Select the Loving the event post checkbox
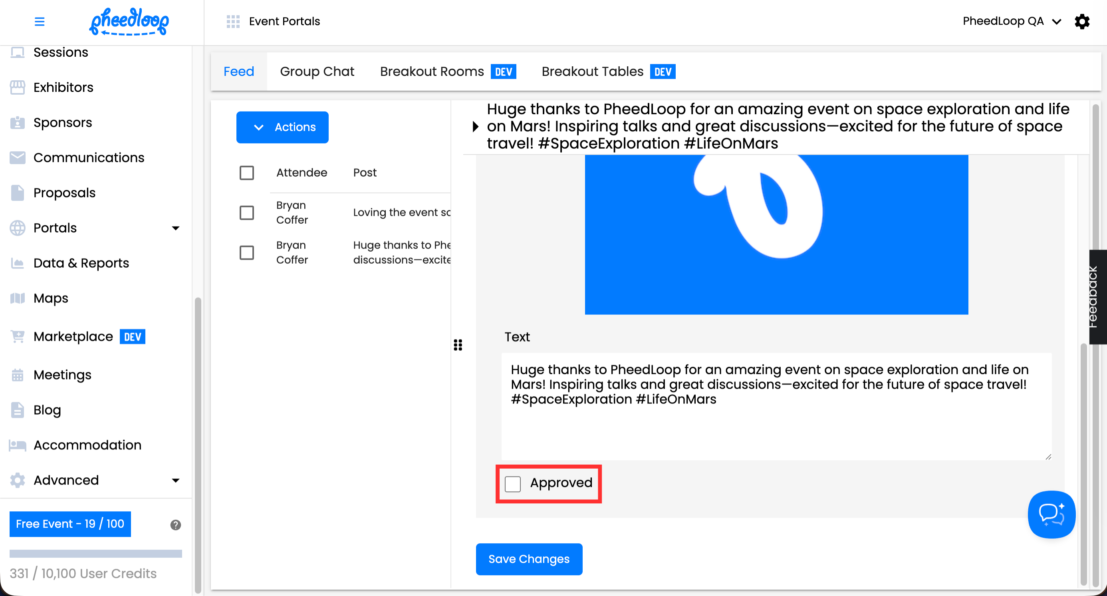The height and width of the screenshot is (596, 1107). click(x=247, y=213)
